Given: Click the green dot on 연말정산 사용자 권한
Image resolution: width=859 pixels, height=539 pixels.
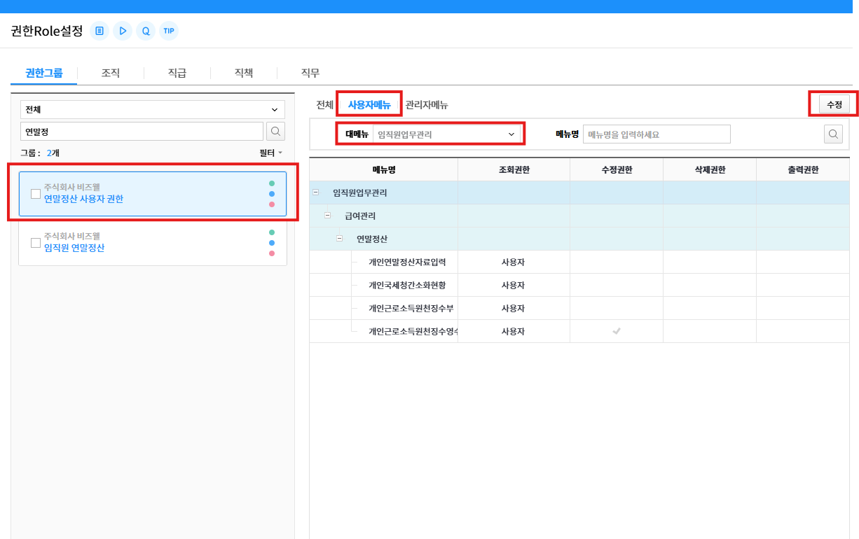Looking at the screenshot, I should (x=272, y=183).
